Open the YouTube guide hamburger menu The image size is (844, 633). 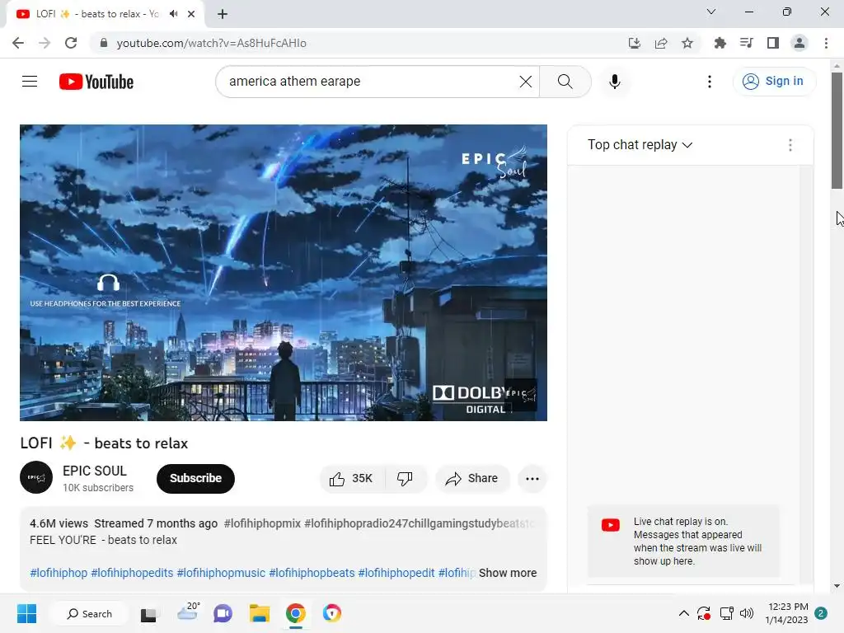[x=30, y=82]
